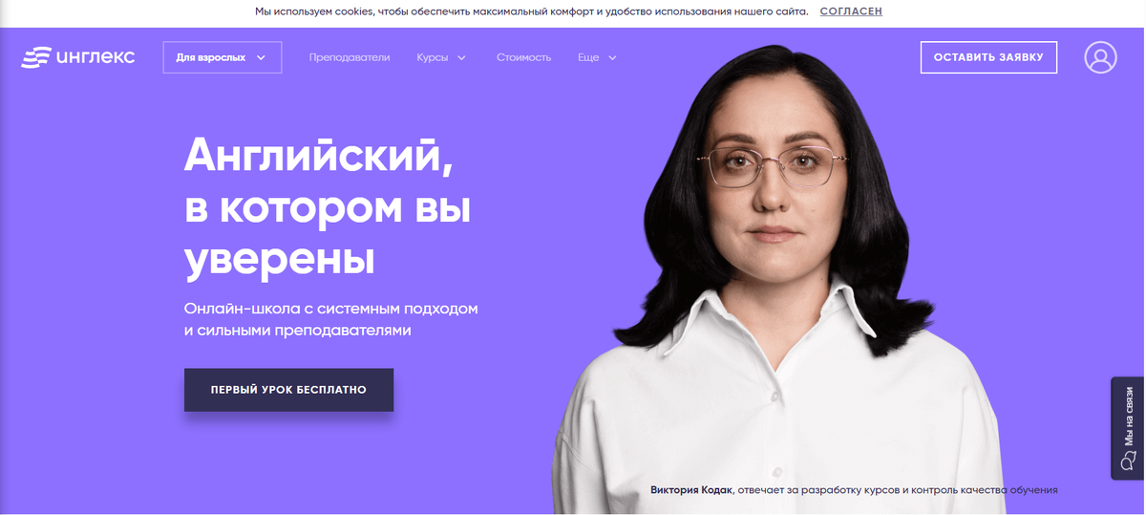Open the 'Курсы' navigation item
The width and height of the screenshot is (1146, 515).
point(433,57)
